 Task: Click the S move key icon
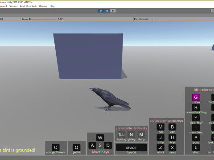click(x=100, y=145)
